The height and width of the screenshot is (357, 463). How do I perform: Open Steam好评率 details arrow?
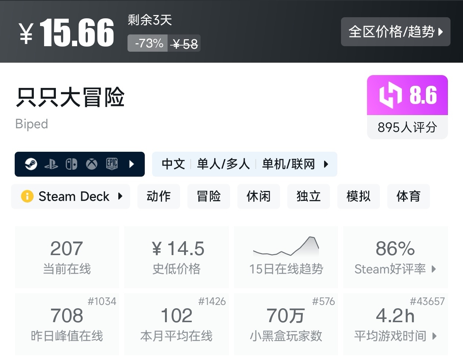pos(434,269)
